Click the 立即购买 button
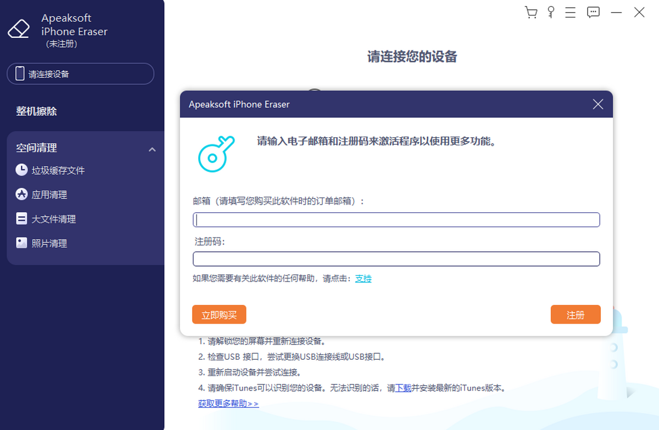Viewport: 659px width, 430px height. tap(219, 315)
